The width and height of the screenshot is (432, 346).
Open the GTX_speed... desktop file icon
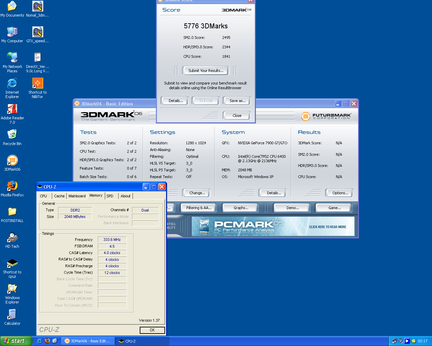click(x=37, y=35)
